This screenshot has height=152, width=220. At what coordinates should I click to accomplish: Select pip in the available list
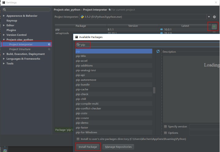114,51
